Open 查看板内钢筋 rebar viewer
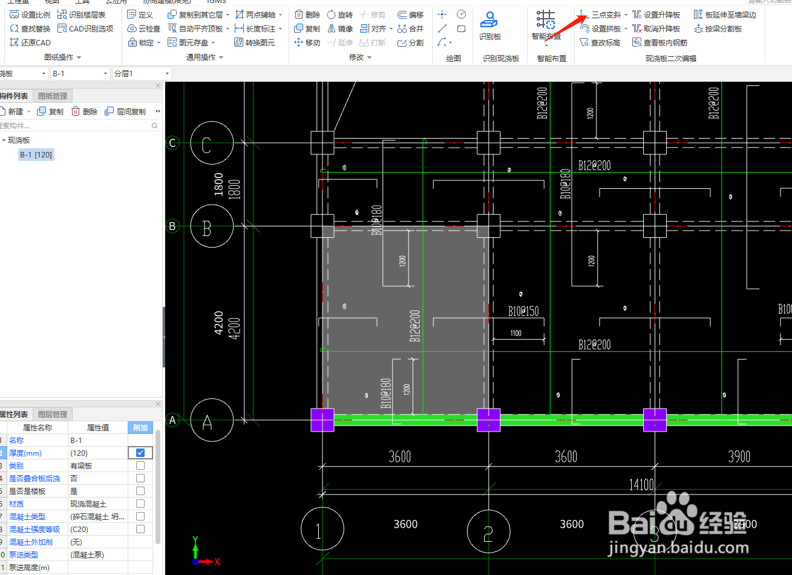The image size is (792, 575). [x=660, y=42]
